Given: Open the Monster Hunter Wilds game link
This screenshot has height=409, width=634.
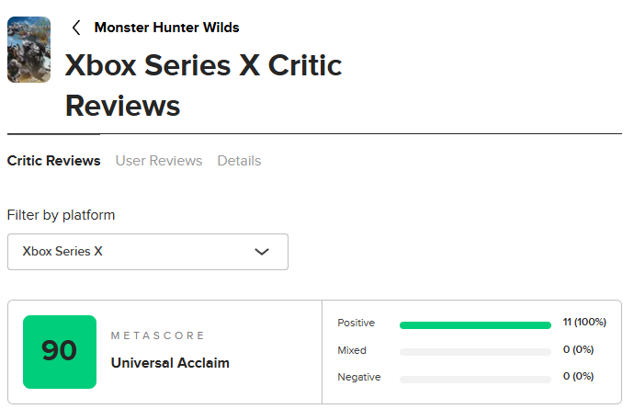Looking at the screenshot, I should pos(166,28).
